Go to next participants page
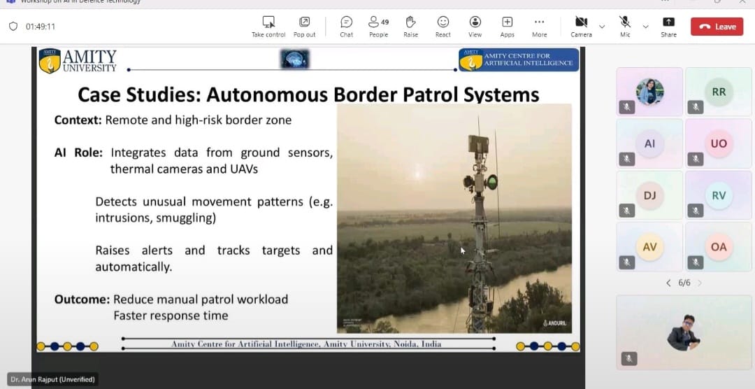This screenshot has height=389, width=755. (x=700, y=283)
